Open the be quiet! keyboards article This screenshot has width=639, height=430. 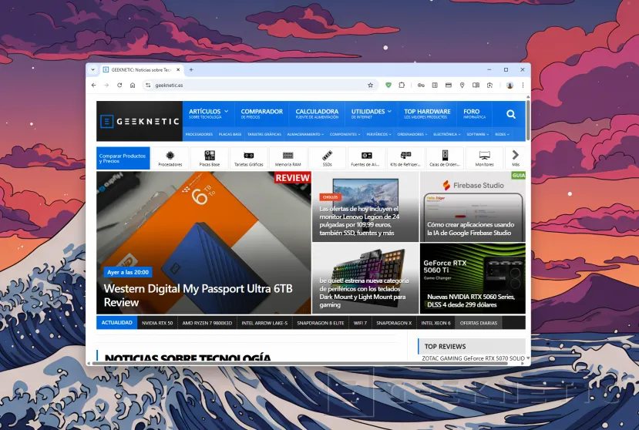click(x=365, y=278)
